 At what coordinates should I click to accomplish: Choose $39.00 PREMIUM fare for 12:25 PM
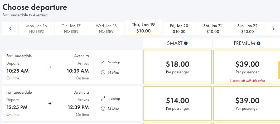click(247, 103)
